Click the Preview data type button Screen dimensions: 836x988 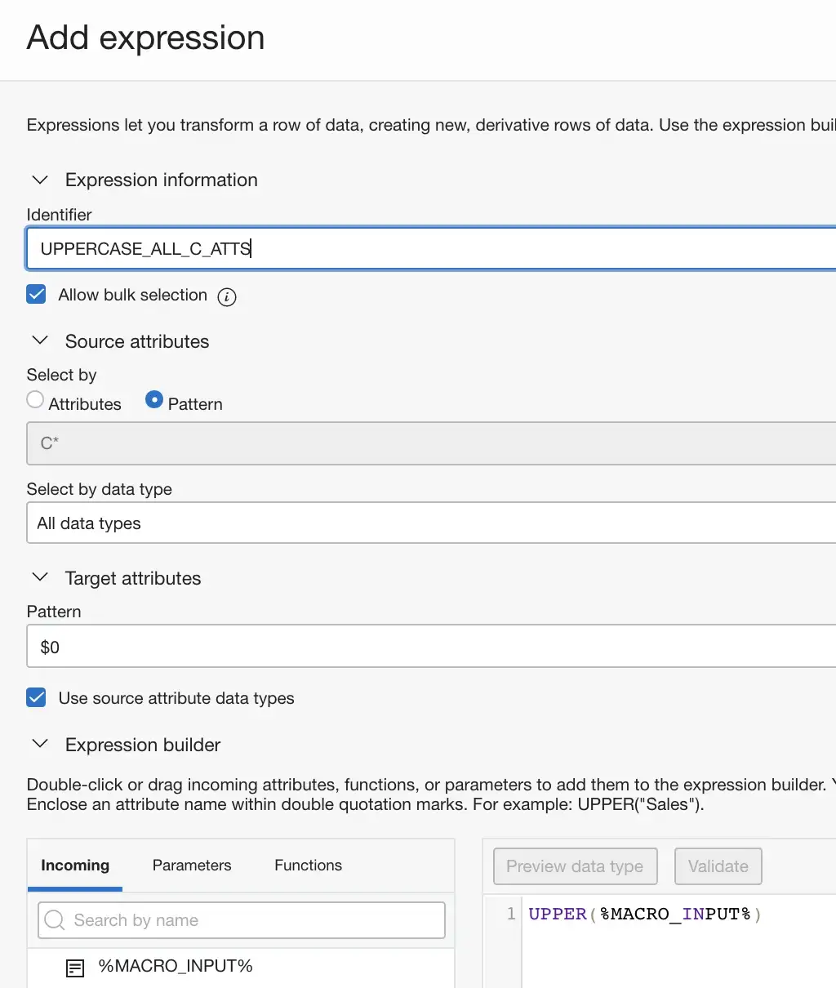tap(575, 866)
